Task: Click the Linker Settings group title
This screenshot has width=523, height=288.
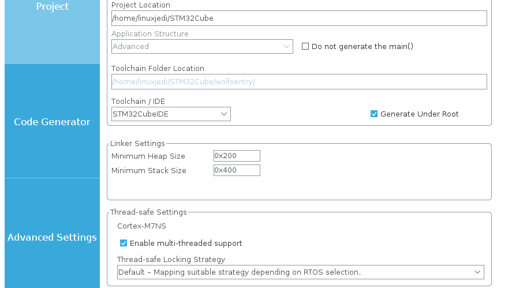Action: click(137, 143)
